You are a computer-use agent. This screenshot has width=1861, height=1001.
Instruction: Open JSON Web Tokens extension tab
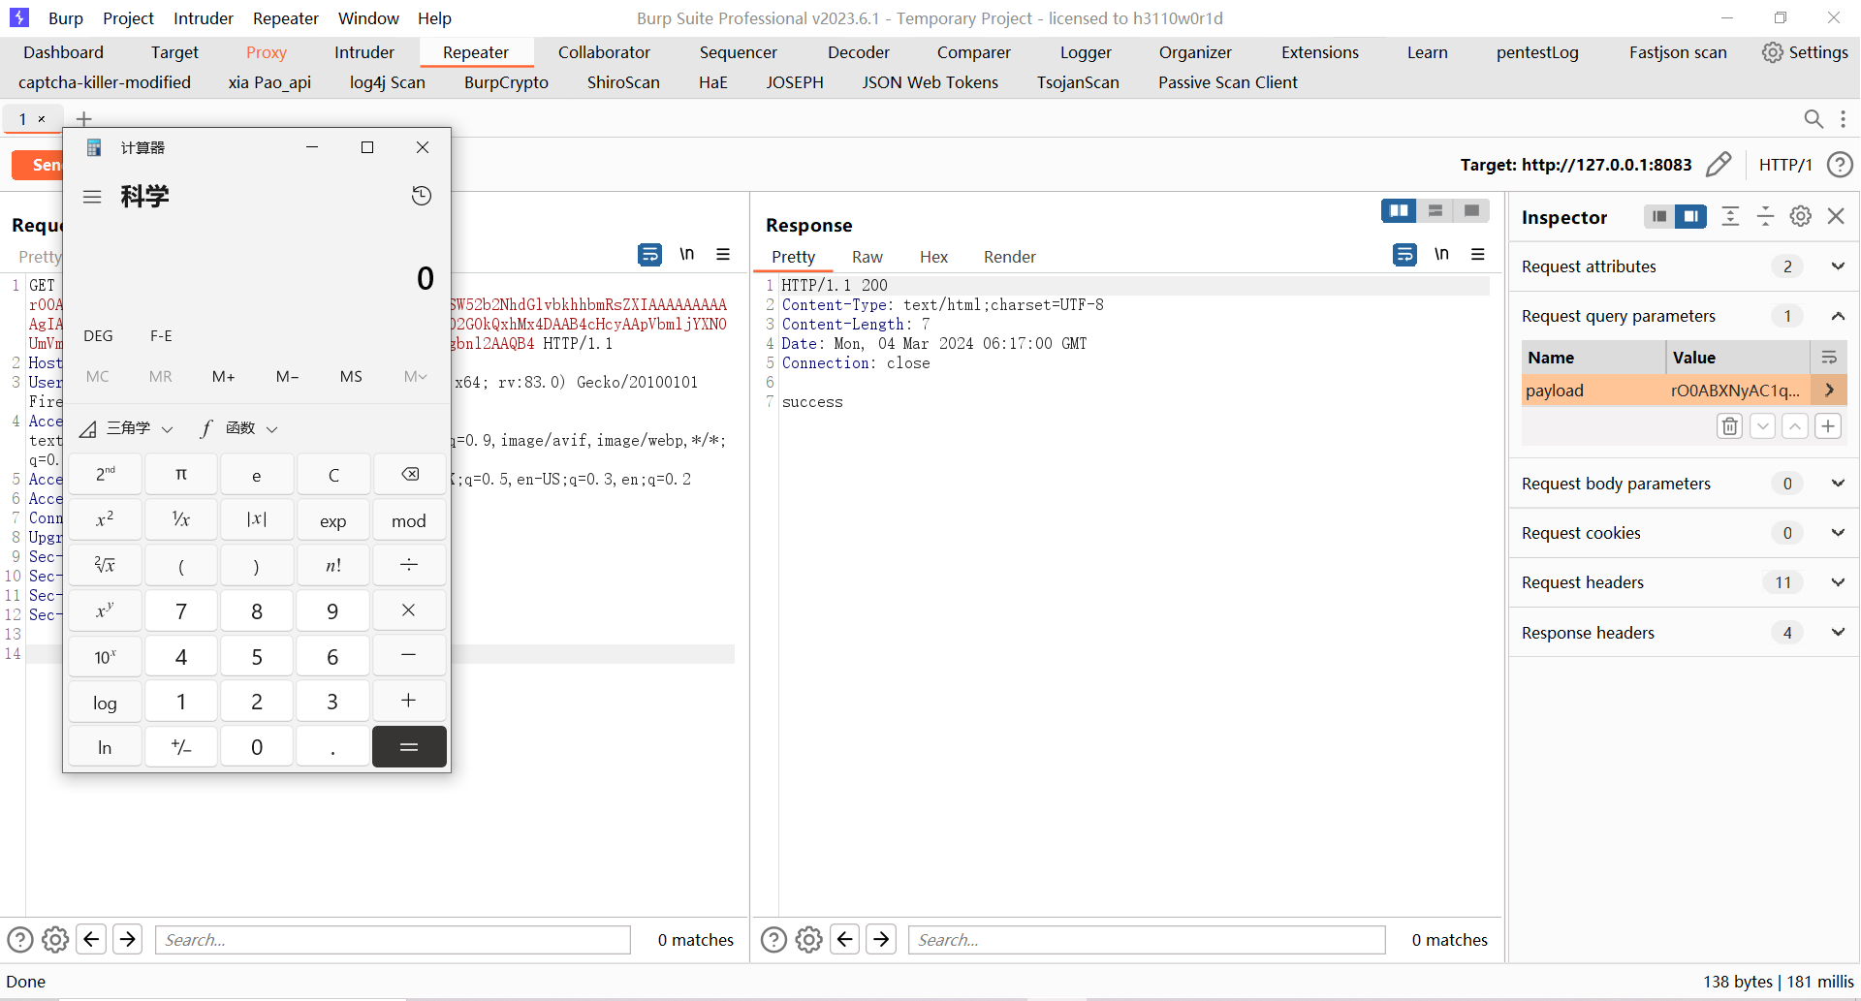[x=930, y=82]
